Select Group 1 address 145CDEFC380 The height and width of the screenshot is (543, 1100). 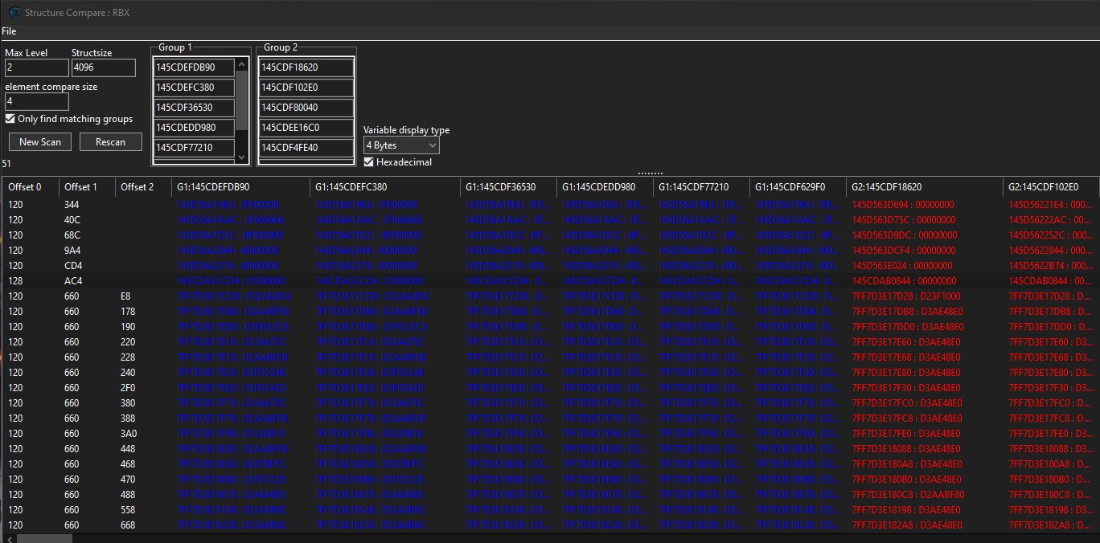194,88
